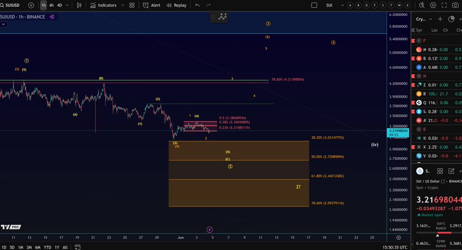
Task: Open chart settings hexagon icon
Action: 433,5
